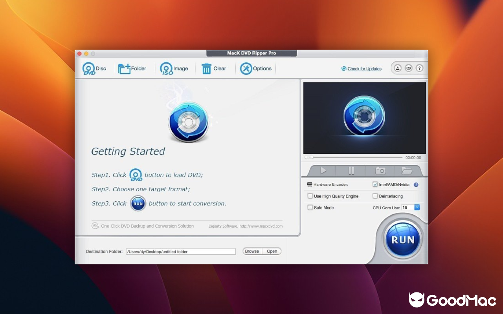Open Options with the wrench icon
This screenshot has width=503, height=314.
(x=246, y=68)
